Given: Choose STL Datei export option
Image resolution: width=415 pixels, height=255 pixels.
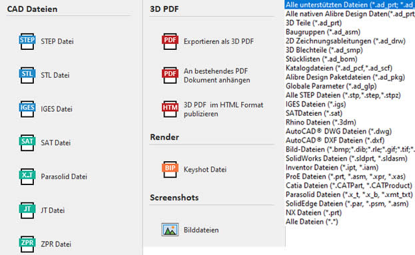Looking at the screenshot, I should pos(55,75).
